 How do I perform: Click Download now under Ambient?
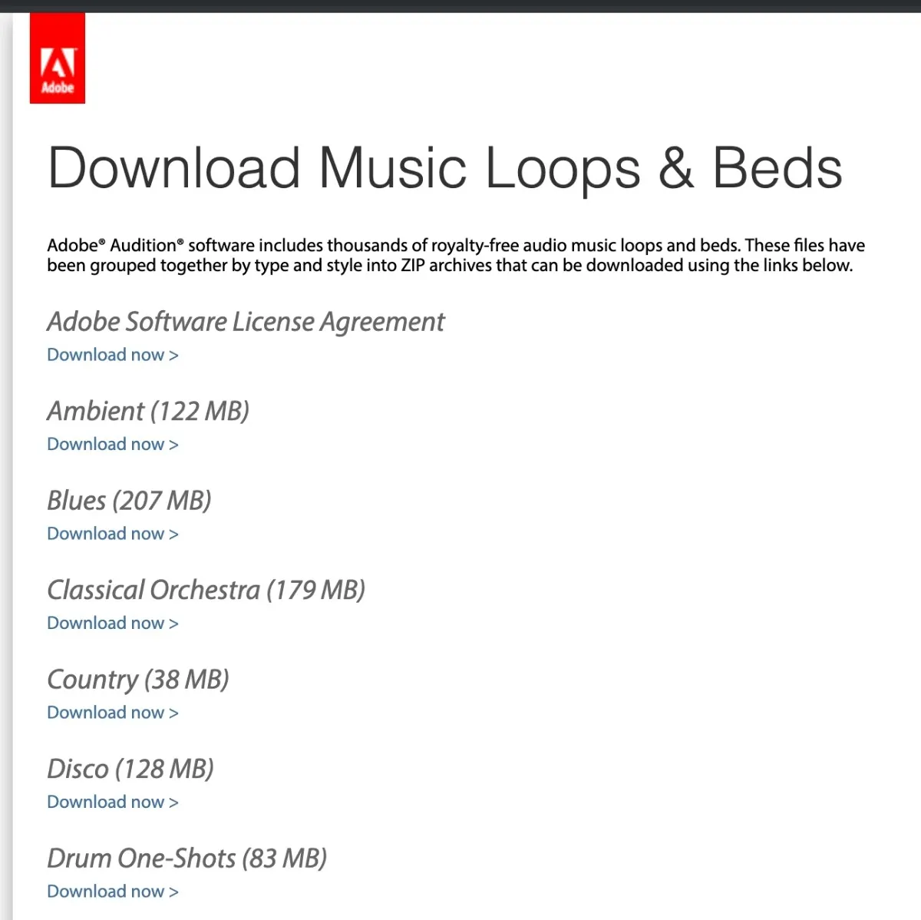coord(112,444)
